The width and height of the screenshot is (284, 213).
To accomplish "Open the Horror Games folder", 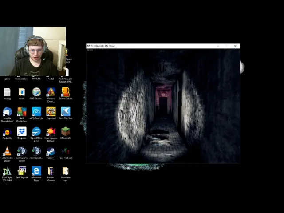I will [x=51, y=171].
